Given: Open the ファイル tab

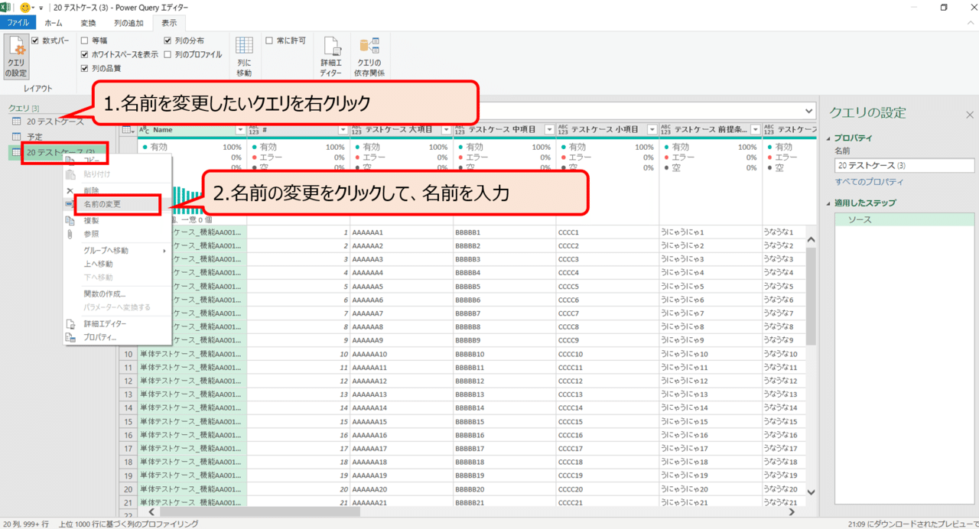Looking at the screenshot, I should pyautogui.click(x=18, y=23).
